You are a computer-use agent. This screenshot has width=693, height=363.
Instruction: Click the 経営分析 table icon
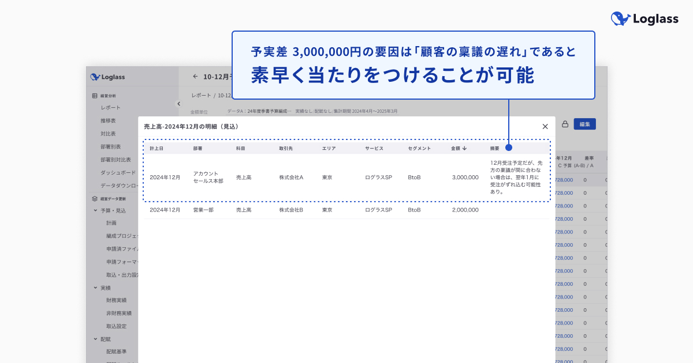point(95,96)
